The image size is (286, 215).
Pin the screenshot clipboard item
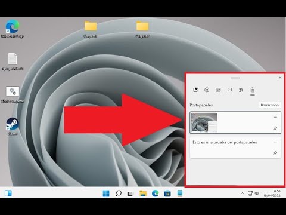[275, 128]
